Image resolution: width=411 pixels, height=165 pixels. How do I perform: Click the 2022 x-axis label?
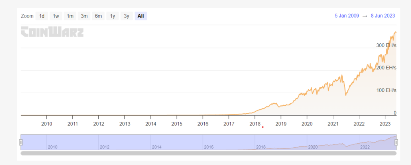pyautogui.click(x=359, y=124)
